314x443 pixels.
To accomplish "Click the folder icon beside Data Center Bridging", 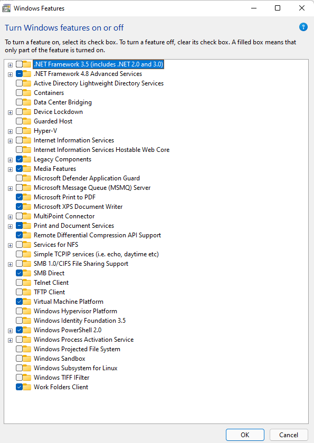I will pyautogui.click(x=27, y=102).
